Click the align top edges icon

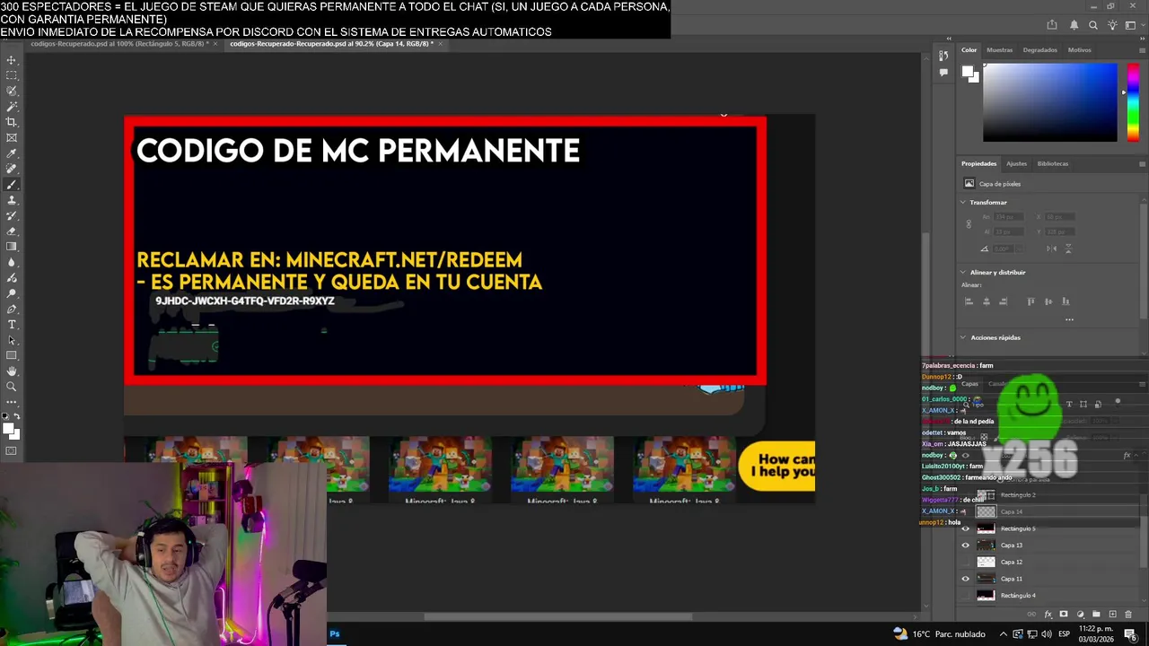point(1031,301)
